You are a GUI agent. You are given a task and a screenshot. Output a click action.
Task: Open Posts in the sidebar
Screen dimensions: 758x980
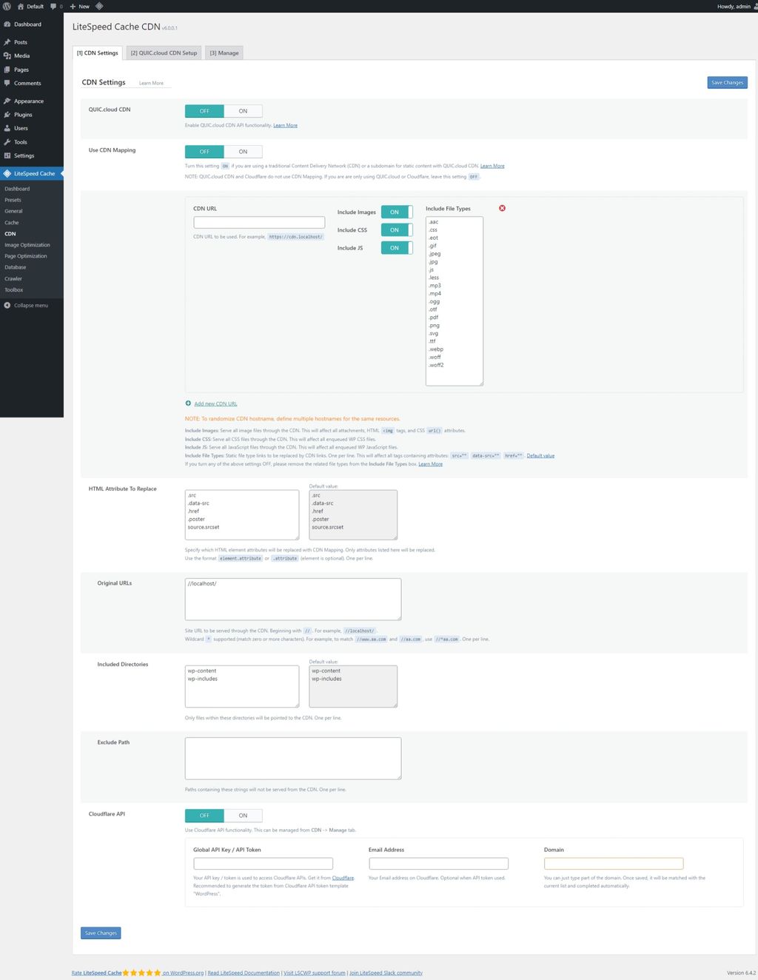point(32,42)
